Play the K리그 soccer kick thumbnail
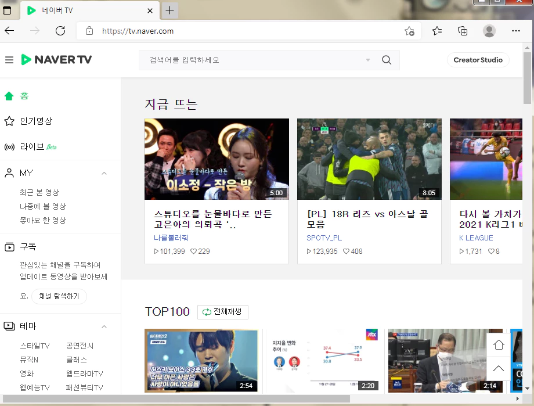The height and width of the screenshot is (406, 534). pos(486,159)
